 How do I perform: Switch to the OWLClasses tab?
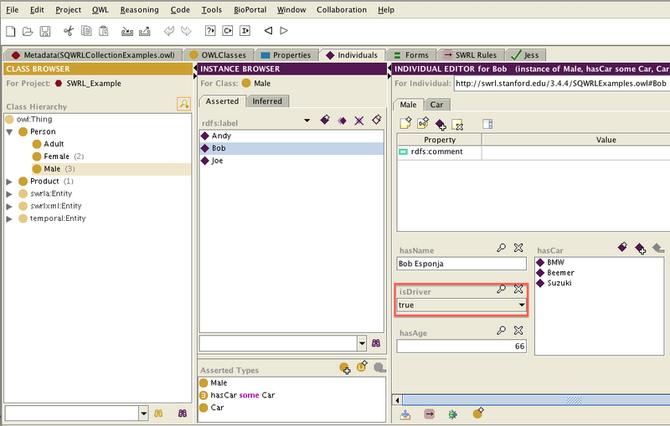(x=219, y=55)
